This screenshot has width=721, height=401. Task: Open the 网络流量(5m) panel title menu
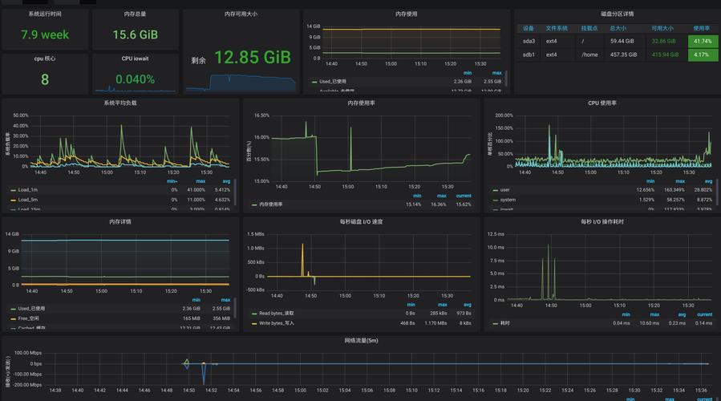pyautogui.click(x=361, y=341)
